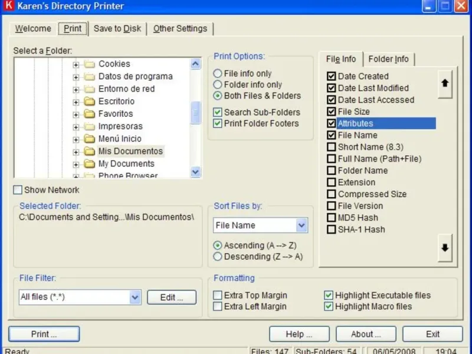Enable the Extension checkbox
The image size is (472, 354).
(331, 182)
